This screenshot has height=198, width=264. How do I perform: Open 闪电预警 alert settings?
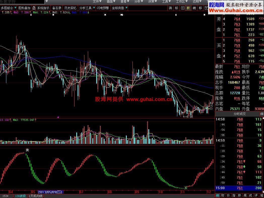103,8
